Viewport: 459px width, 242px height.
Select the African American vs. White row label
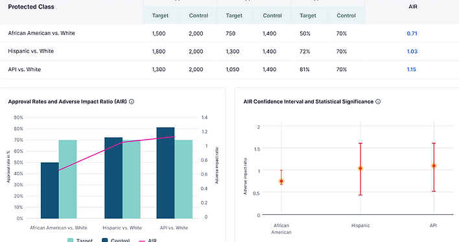coord(41,33)
